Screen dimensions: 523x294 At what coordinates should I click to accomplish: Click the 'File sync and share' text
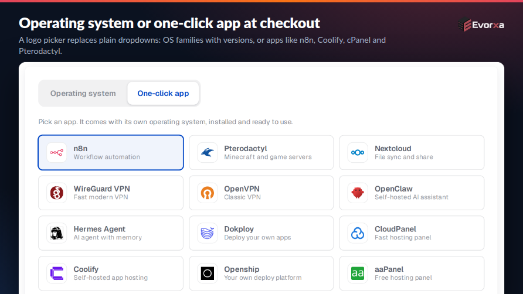pyautogui.click(x=403, y=157)
